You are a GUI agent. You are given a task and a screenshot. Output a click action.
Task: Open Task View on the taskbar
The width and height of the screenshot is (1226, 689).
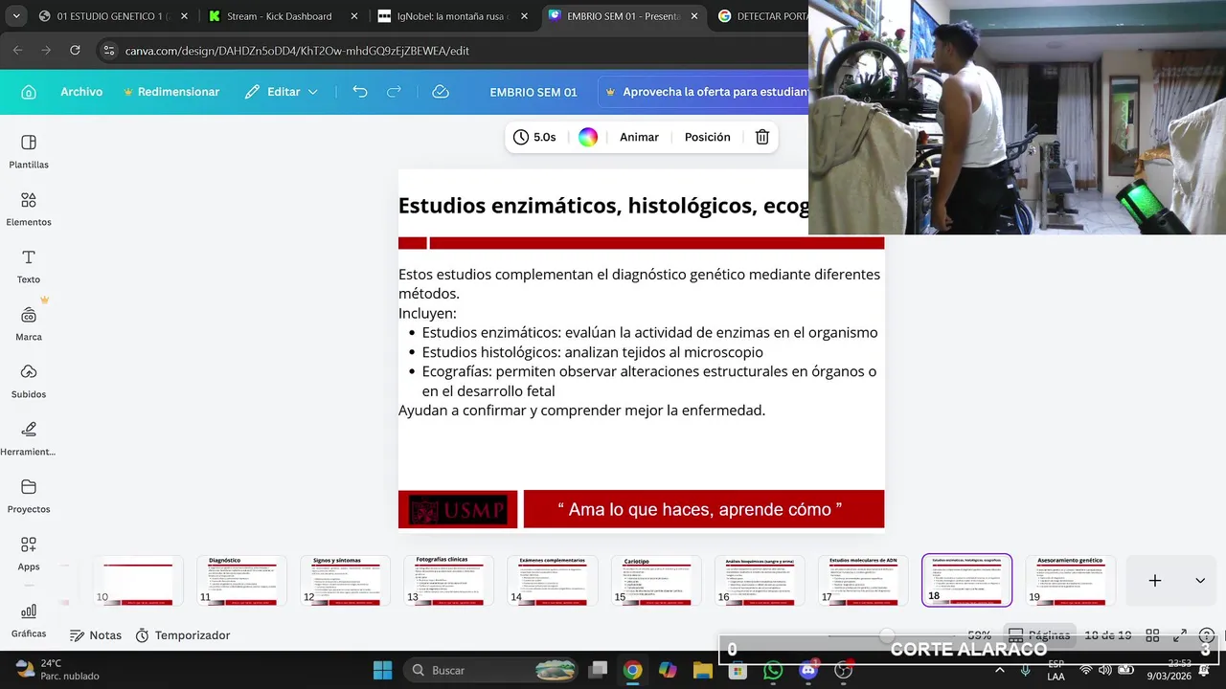[598, 670]
